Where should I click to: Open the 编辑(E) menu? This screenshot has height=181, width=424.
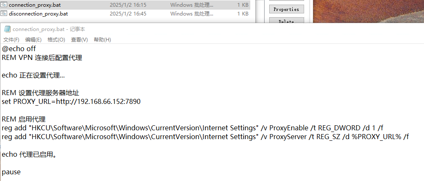click(x=33, y=40)
